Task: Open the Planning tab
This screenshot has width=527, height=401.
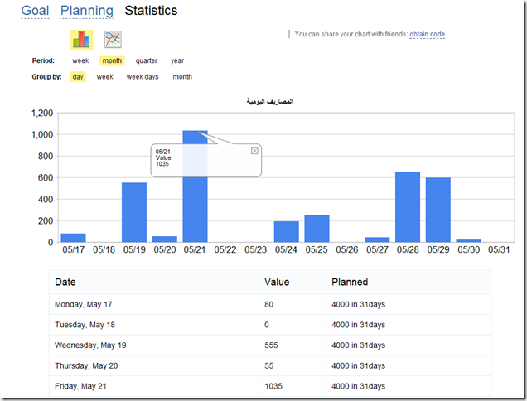Action: tap(87, 12)
